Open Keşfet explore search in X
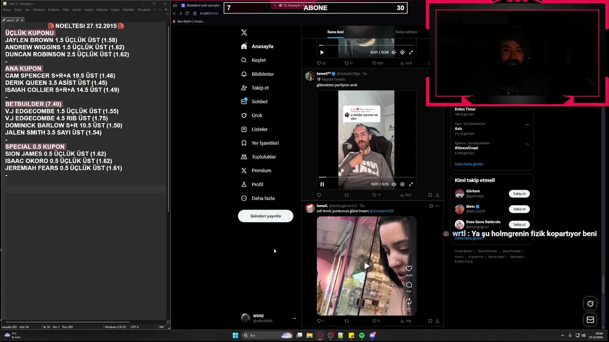 [x=254, y=60]
